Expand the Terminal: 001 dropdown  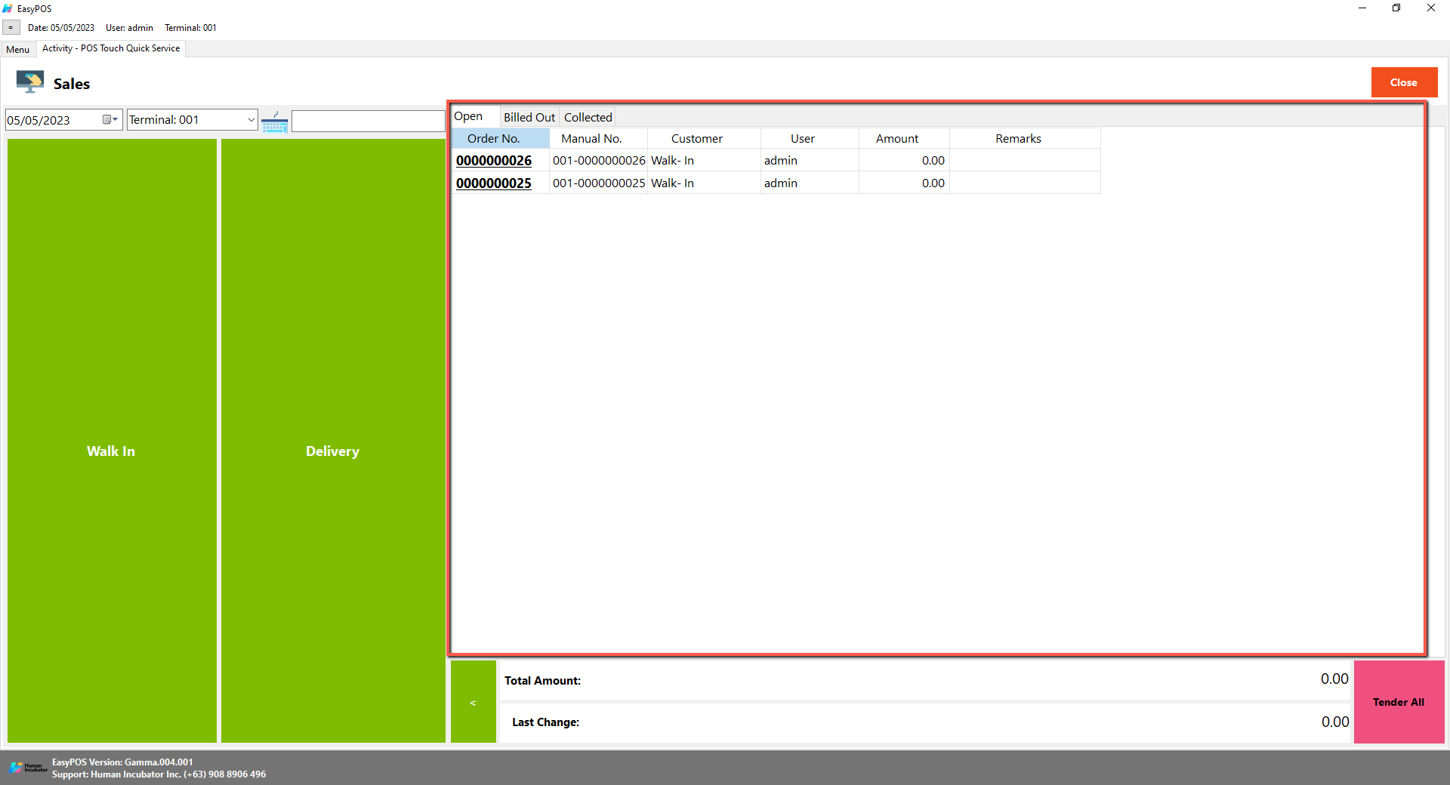pos(251,119)
